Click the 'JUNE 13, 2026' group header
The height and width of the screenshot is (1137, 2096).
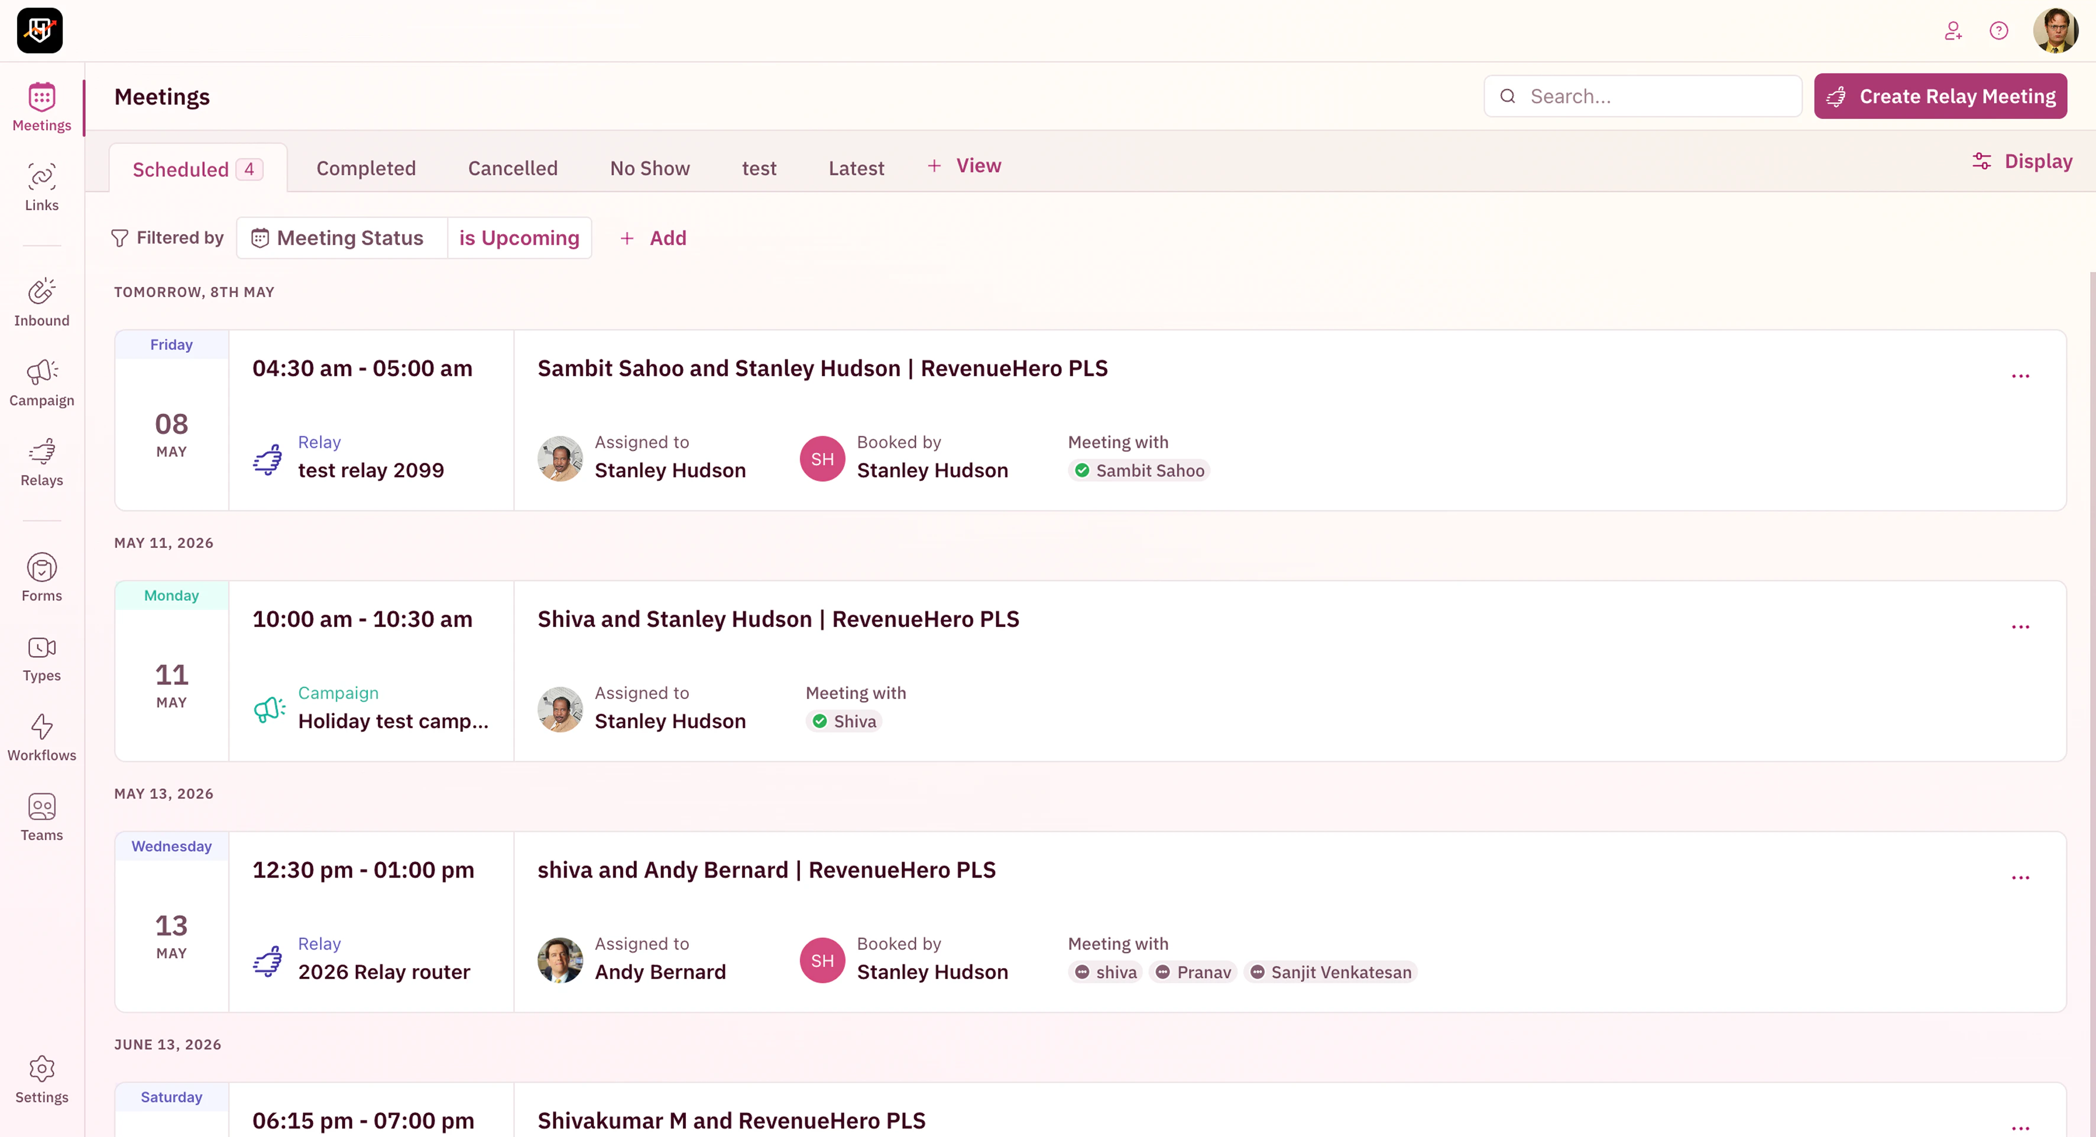[167, 1044]
